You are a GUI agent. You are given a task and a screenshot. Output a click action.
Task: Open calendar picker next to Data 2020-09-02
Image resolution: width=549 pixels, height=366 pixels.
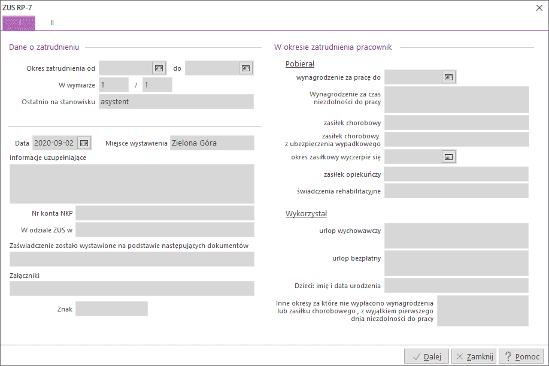84,143
